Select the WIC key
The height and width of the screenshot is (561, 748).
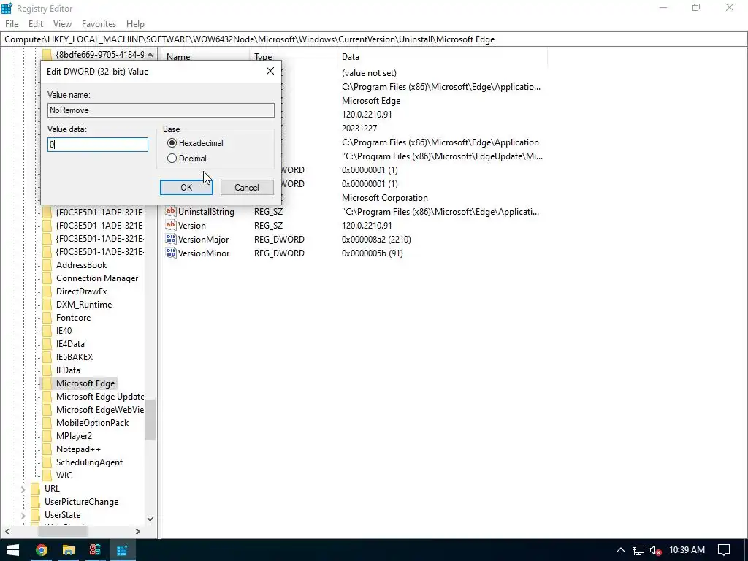[64, 476]
